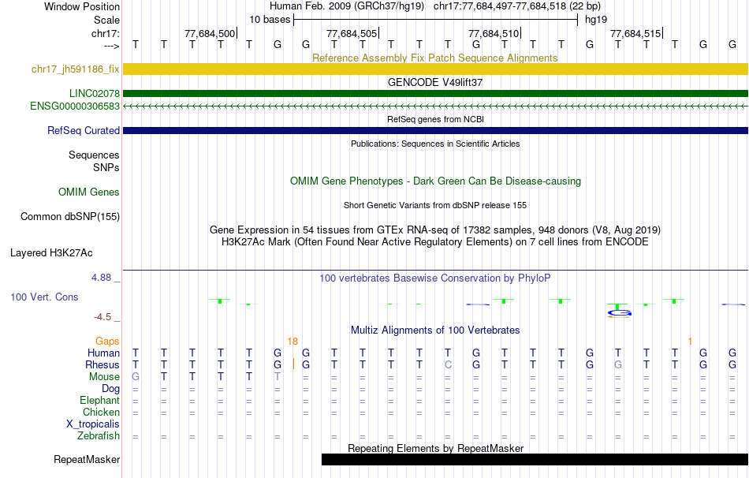Image resolution: width=749 pixels, height=478 pixels.
Task: Click the Human alignment row label
Action: click(103, 353)
